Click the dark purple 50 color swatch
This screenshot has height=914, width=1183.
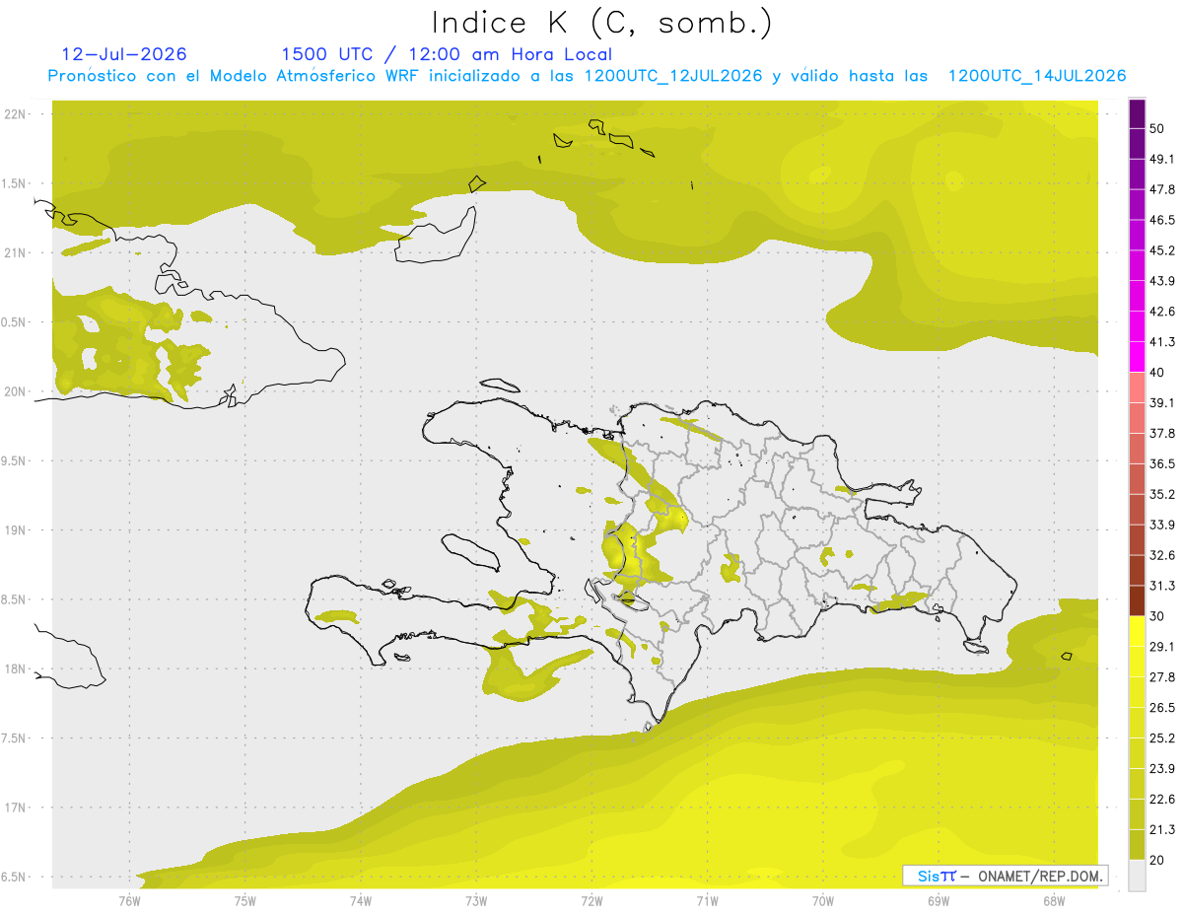[x=1137, y=115]
